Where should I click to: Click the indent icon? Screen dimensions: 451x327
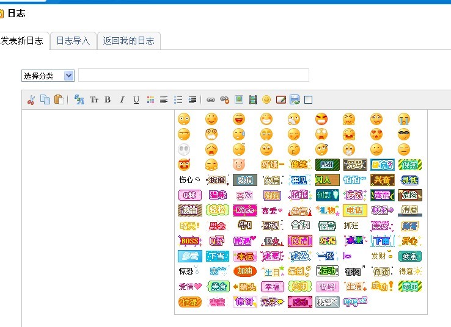point(192,99)
